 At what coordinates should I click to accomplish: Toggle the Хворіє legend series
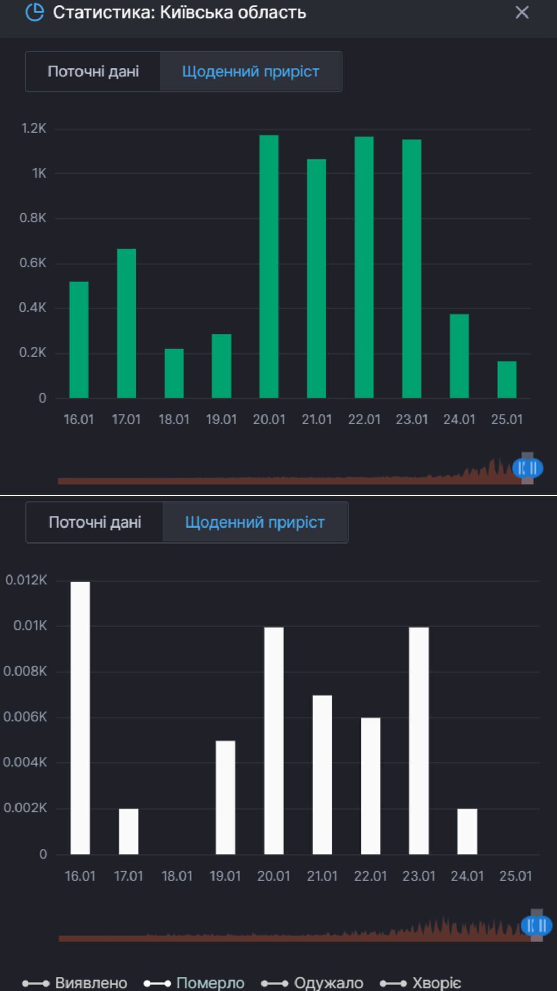click(420, 982)
